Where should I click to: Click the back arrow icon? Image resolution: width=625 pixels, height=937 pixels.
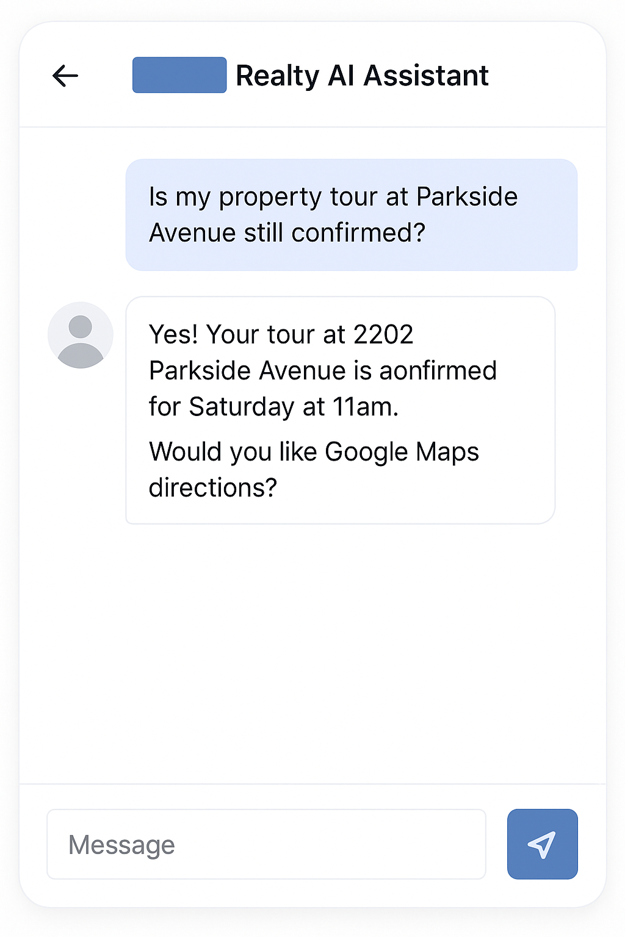pos(65,76)
